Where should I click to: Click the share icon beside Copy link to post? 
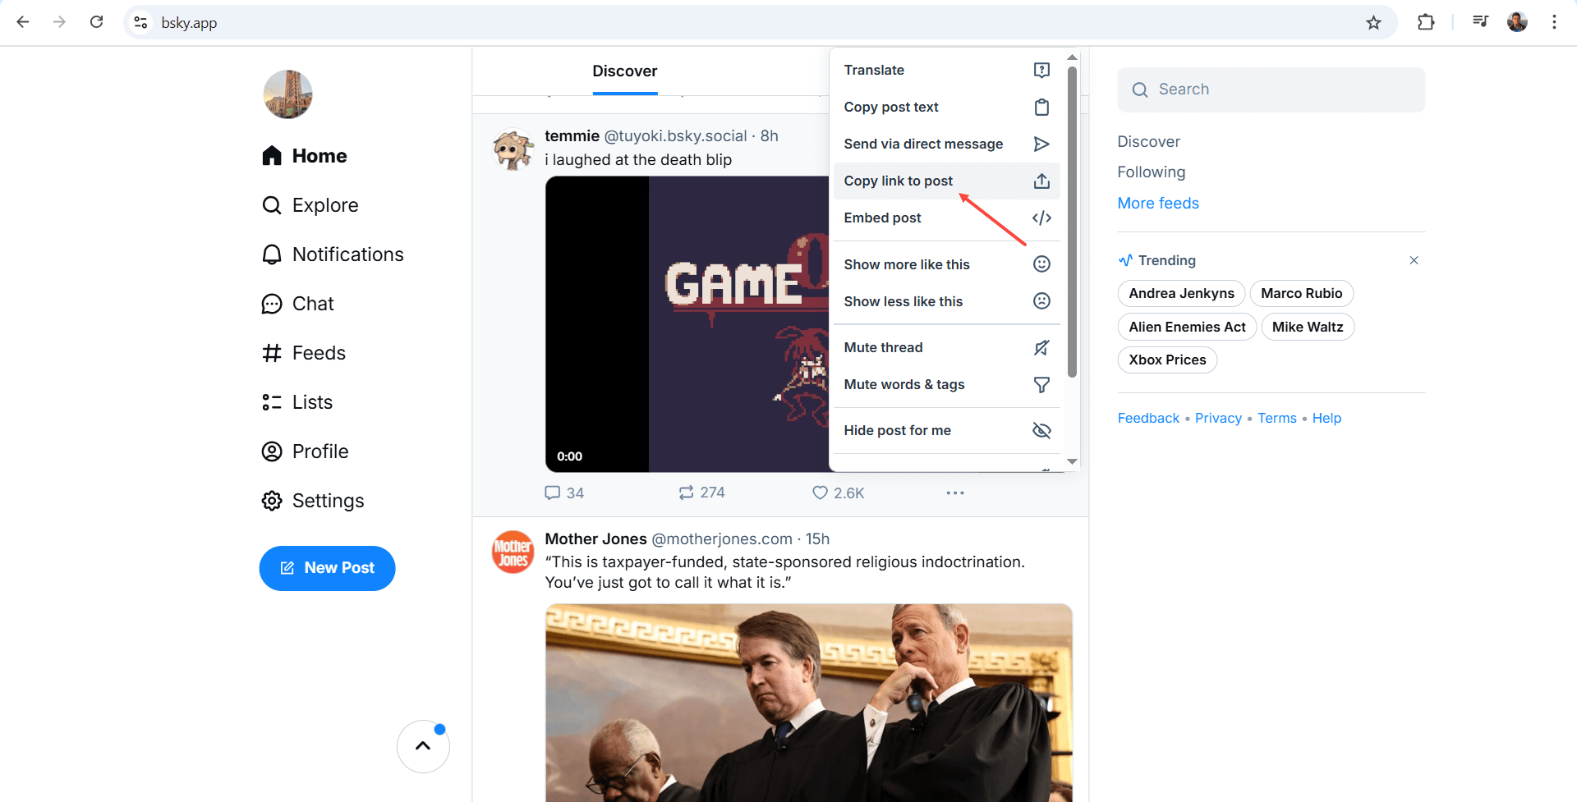coord(1041,181)
